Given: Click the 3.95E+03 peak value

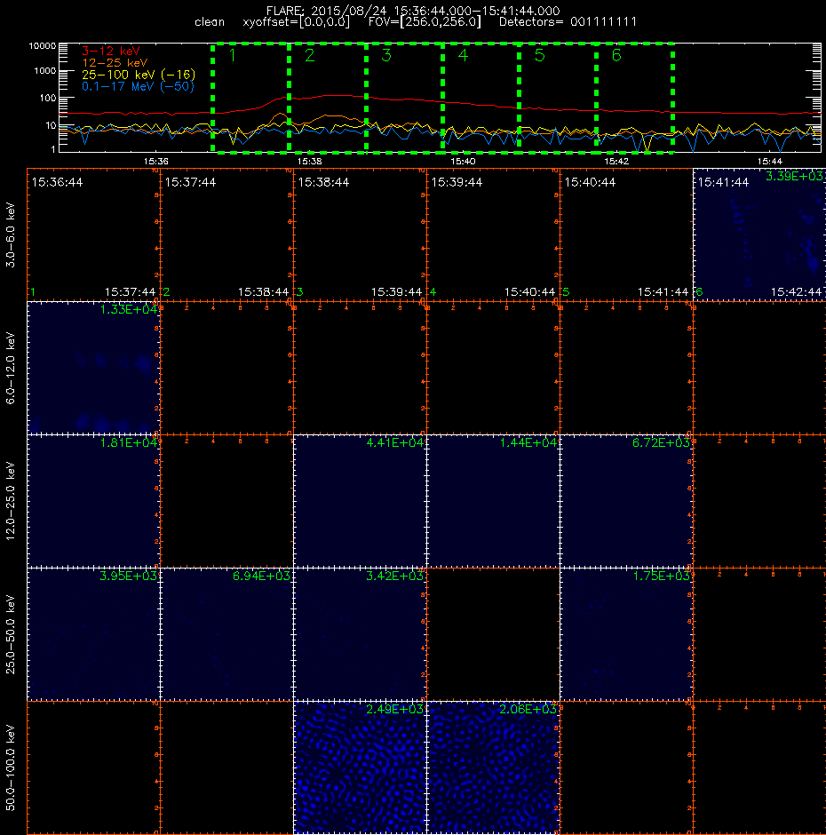Looking at the screenshot, I should [x=129, y=576].
